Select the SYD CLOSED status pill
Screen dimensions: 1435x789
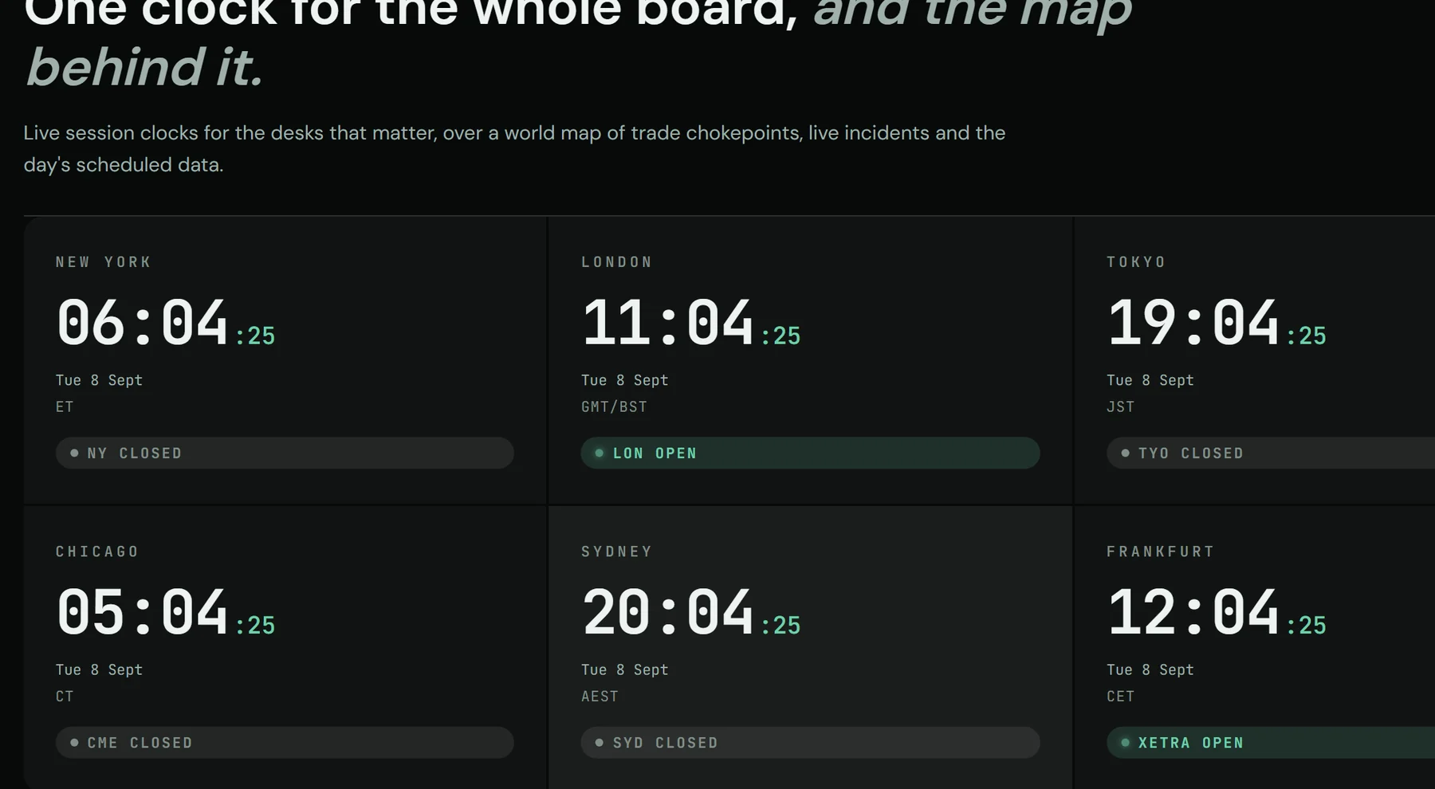pyautogui.click(x=810, y=742)
